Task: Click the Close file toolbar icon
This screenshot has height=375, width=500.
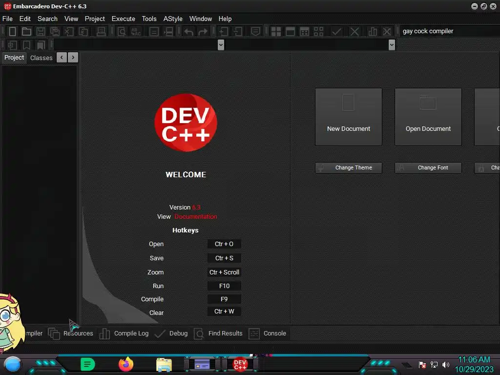Action: 69,31
